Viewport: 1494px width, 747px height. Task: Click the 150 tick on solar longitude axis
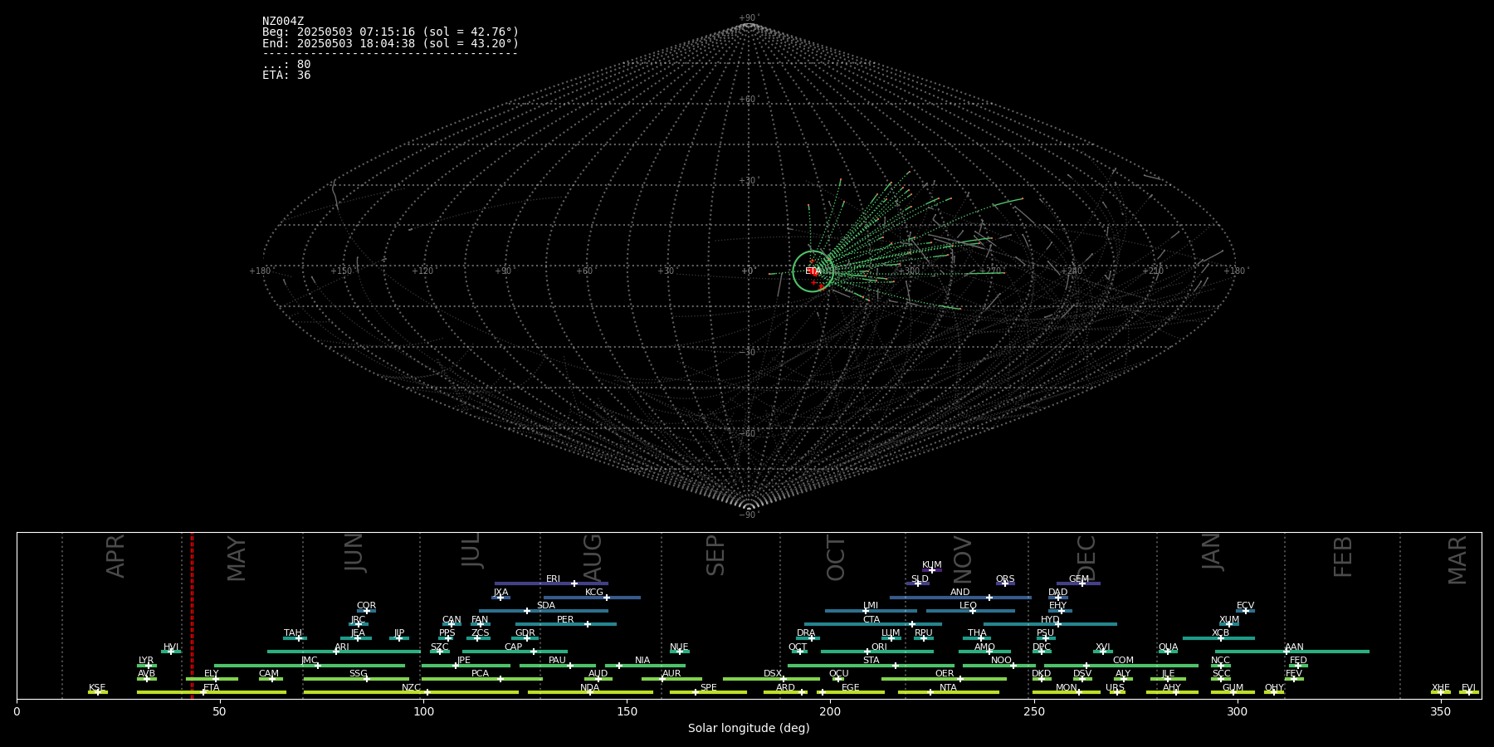pyautogui.click(x=627, y=711)
